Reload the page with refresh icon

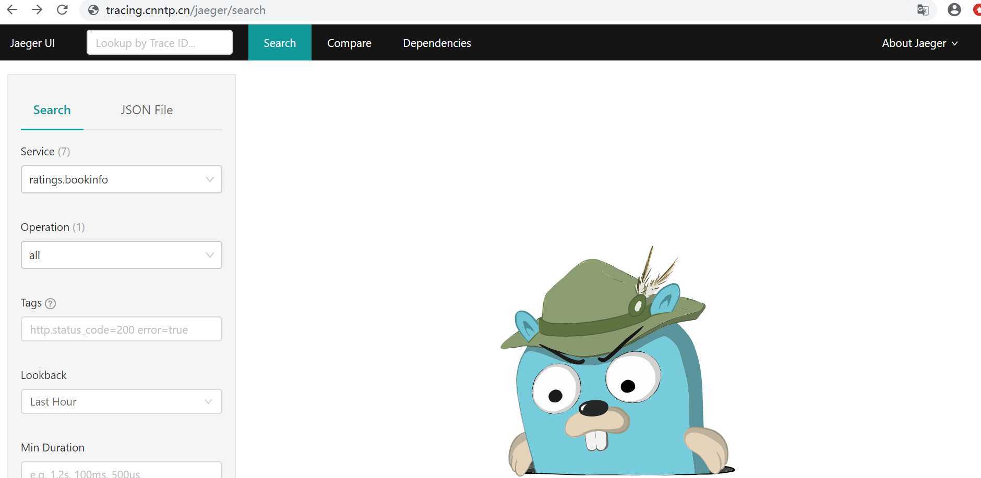(62, 10)
